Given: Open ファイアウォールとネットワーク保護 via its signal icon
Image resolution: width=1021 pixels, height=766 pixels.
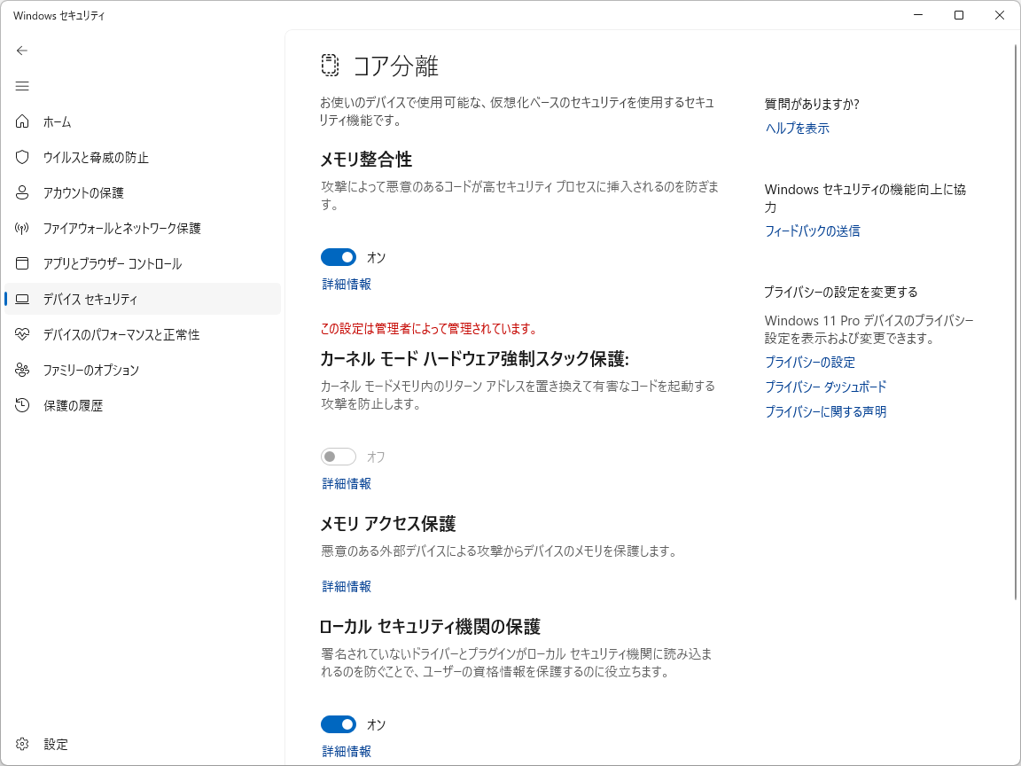Looking at the screenshot, I should pos(22,228).
